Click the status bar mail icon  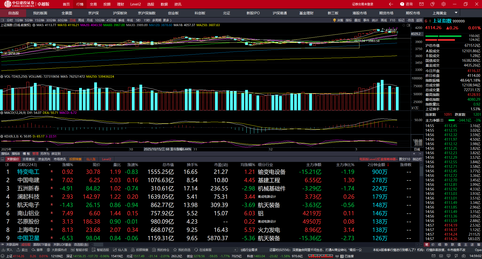(x=433, y=256)
